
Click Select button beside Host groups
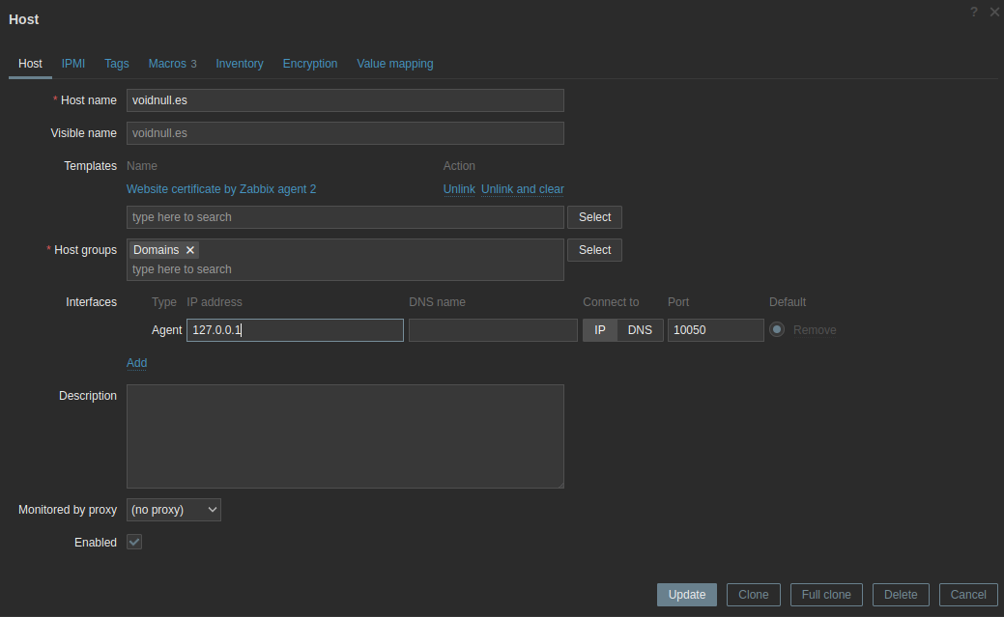point(594,250)
